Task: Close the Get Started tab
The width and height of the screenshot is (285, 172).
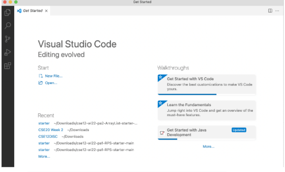Action: [x=46, y=11]
